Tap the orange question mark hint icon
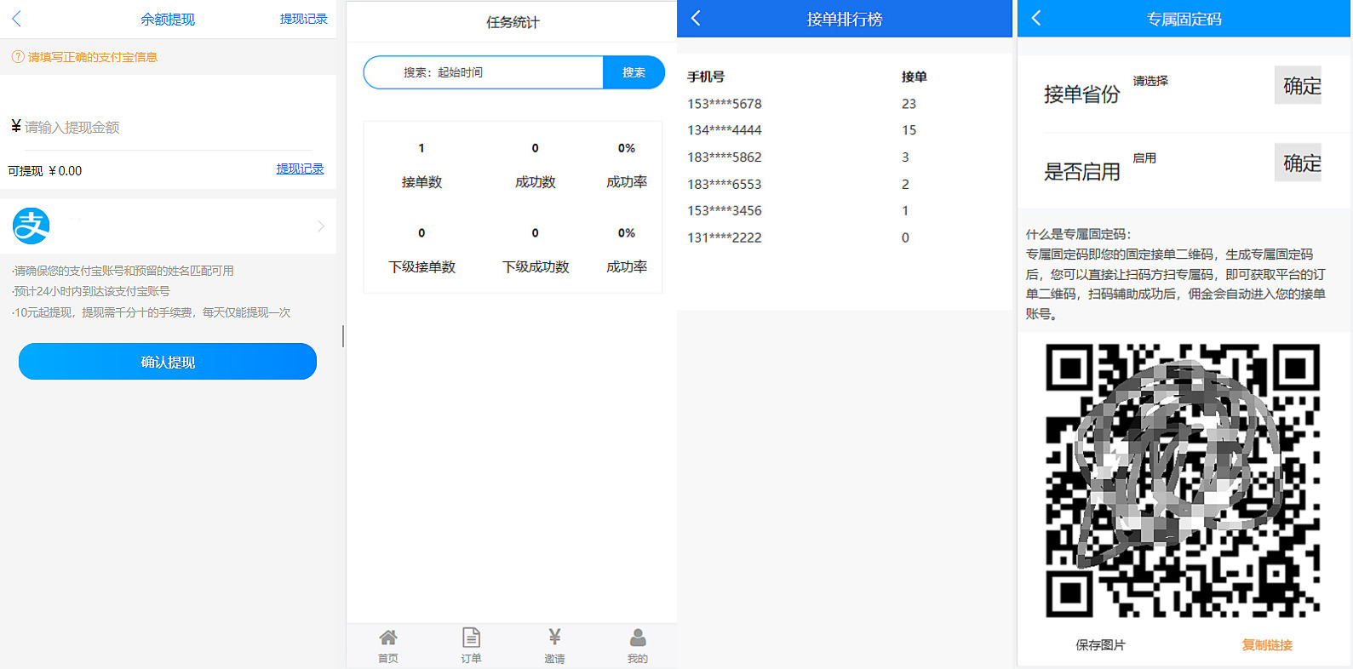Viewport: 1353px width, 669px height. (17, 57)
